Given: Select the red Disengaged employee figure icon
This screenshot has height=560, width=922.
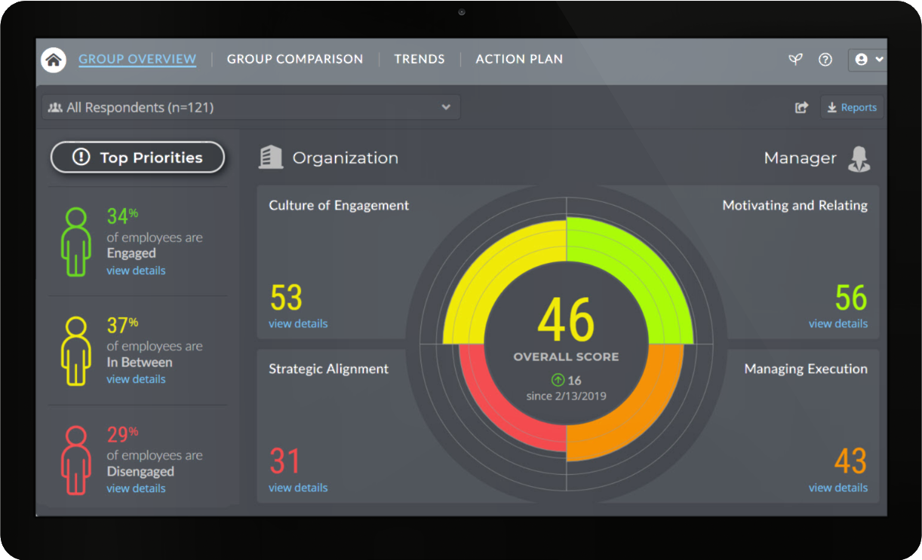Looking at the screenshot, I should pos(75,460).
